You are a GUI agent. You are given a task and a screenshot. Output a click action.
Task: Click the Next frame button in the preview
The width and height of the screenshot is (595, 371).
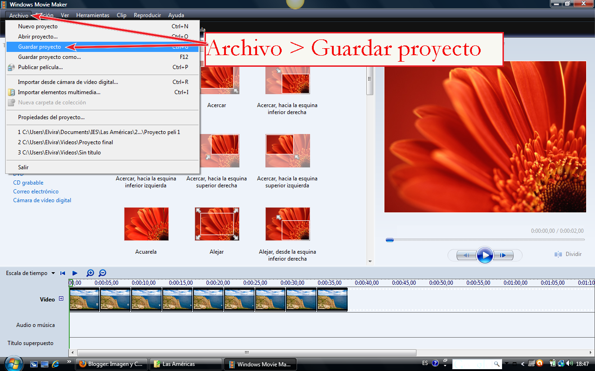coord(503,255)
